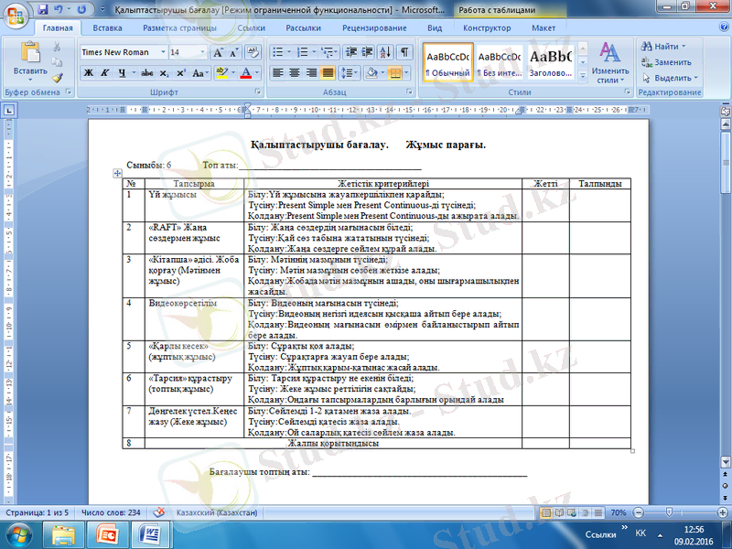Image resolution: width=732 pixels, height=549 pixels.
Task: Expand the Найти (Find) dropdown arrow
Action: 686,46
